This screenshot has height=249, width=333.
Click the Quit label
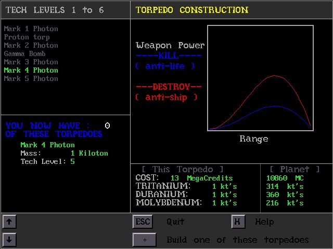tap(175, 222)
